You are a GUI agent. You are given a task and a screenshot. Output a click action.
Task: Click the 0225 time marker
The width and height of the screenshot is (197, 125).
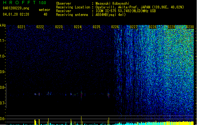pyautogui.click(x=96, y=27)
